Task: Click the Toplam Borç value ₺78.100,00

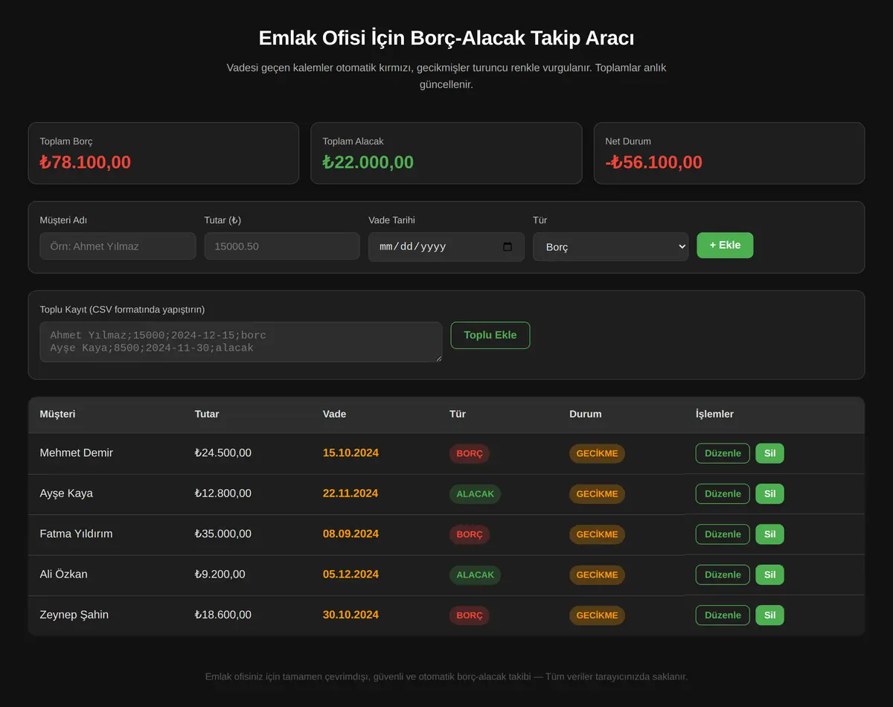Action: [x=86, y=162]
